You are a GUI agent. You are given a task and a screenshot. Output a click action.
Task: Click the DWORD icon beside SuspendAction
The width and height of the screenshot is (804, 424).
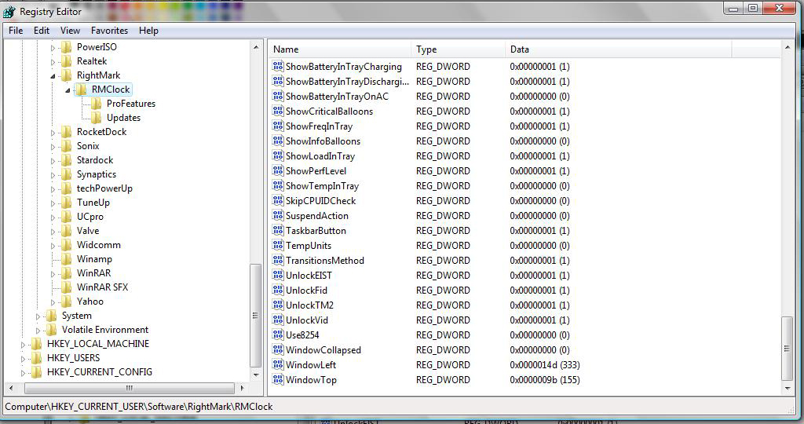pyautogui.click(x=278, y=215)
